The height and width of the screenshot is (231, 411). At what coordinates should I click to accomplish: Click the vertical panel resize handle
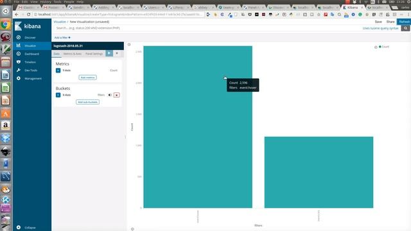(x=125, y=137)
